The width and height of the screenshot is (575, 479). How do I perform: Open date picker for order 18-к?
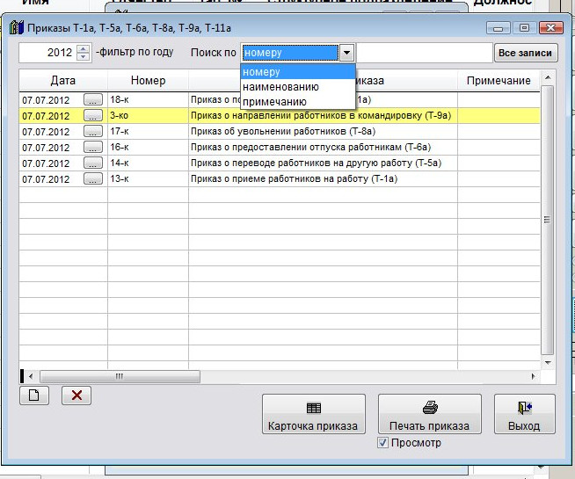point(93,99)
